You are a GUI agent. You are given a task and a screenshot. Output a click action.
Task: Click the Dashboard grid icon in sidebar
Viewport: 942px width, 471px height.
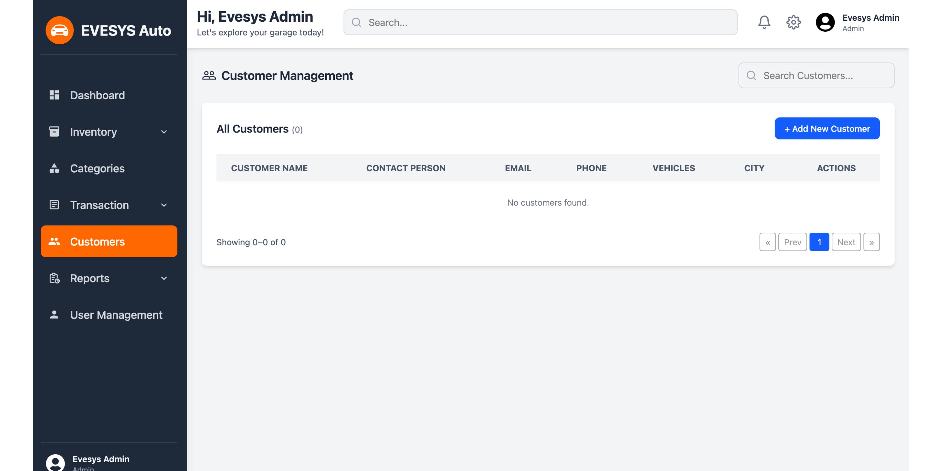pos(54,95)
